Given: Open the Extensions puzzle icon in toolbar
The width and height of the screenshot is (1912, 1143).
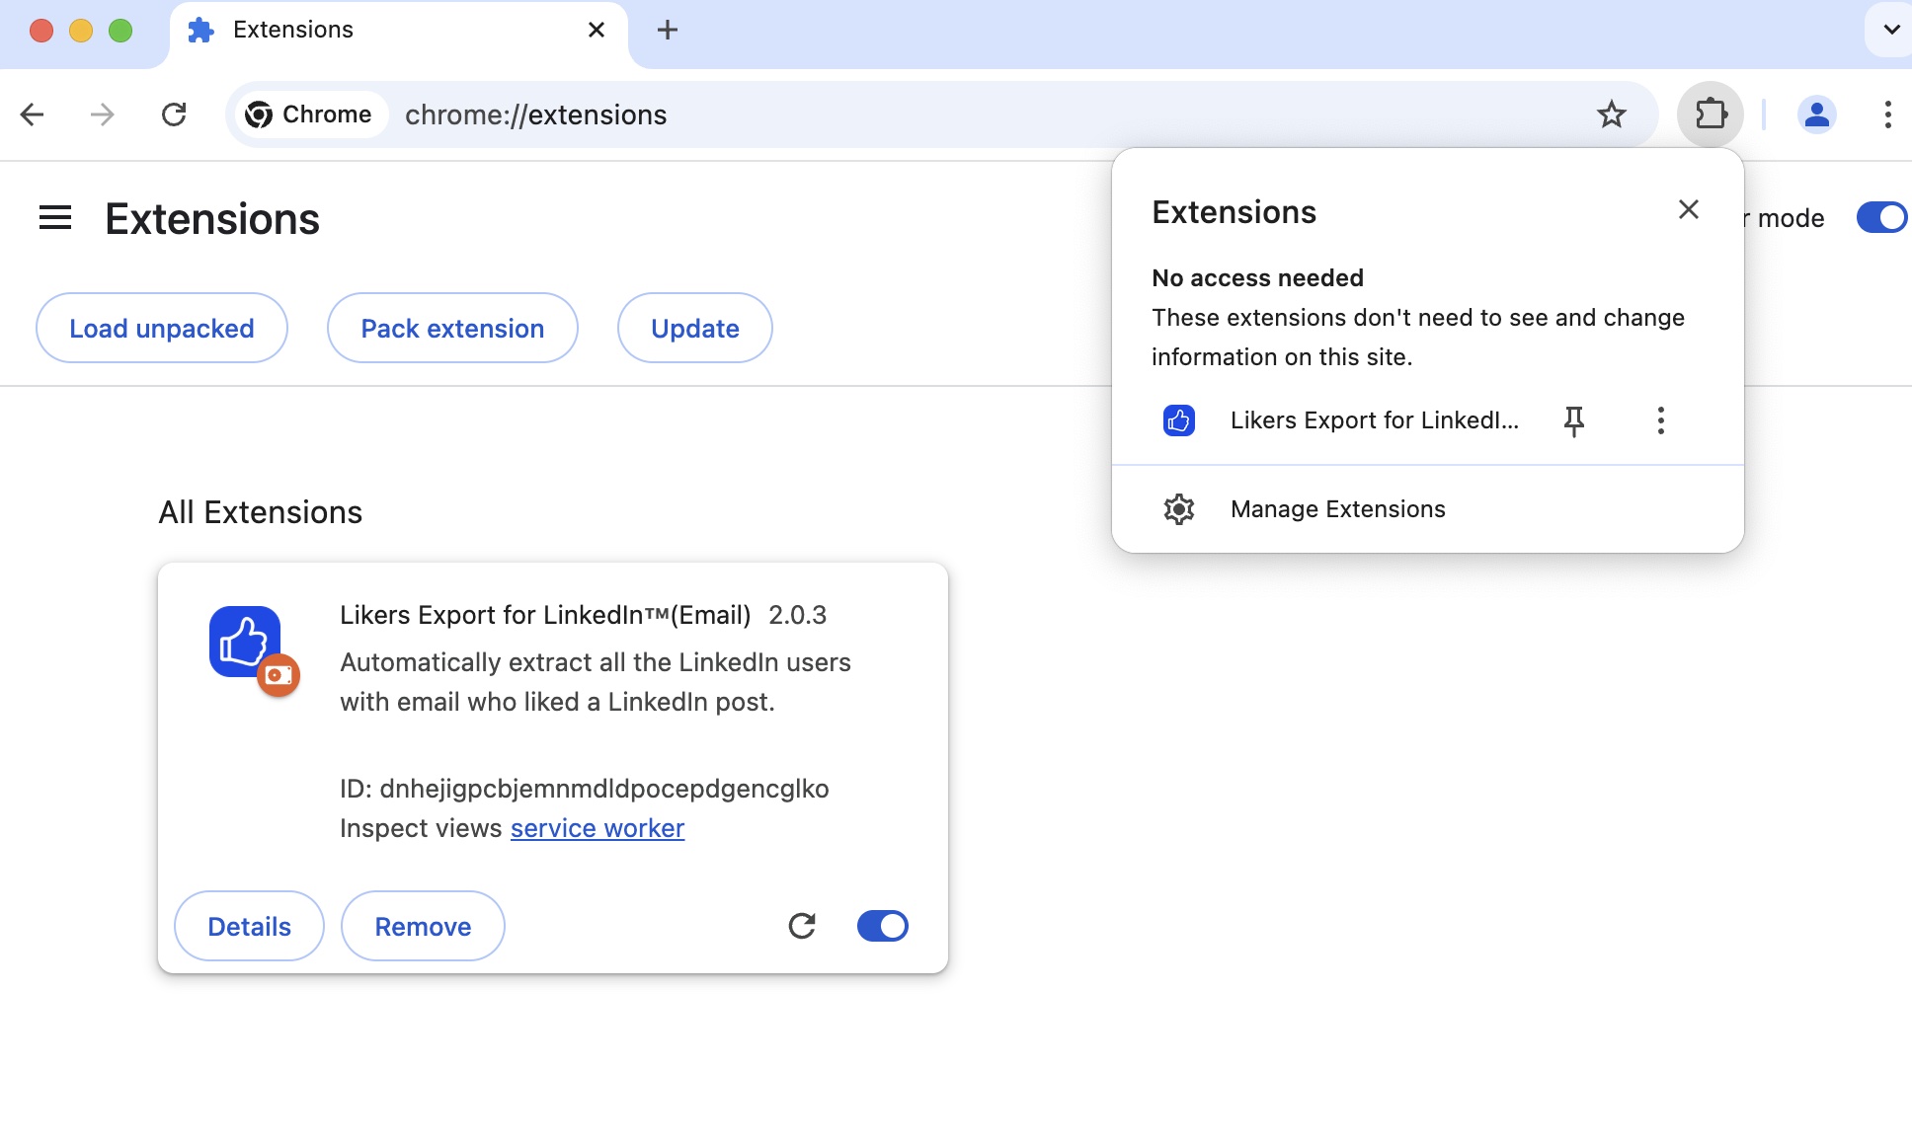Looking at the screenshot, I should pyautogui.click(x=1710, y=114).
